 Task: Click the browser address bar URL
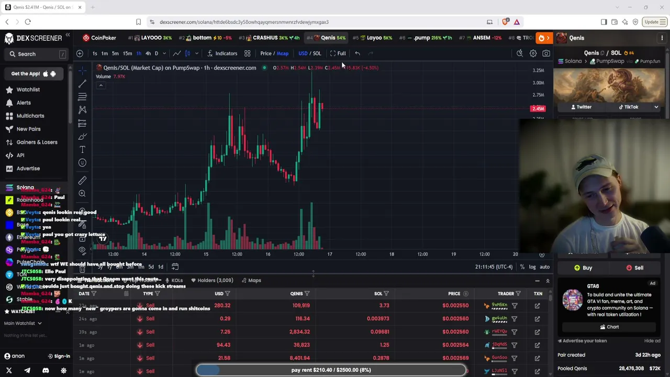[244, 22]
